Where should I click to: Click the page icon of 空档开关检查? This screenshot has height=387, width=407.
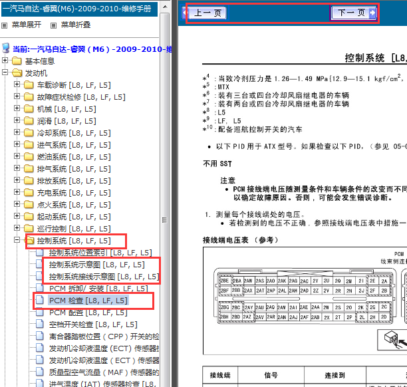(39, 324)
